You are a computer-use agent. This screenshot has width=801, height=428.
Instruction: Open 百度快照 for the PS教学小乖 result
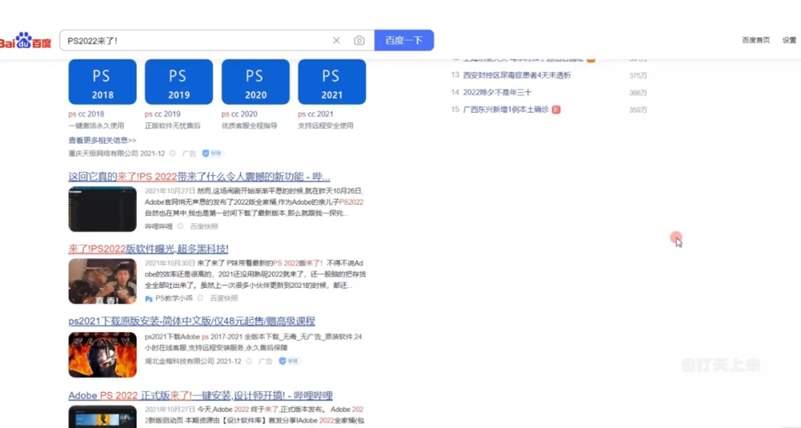224,298
